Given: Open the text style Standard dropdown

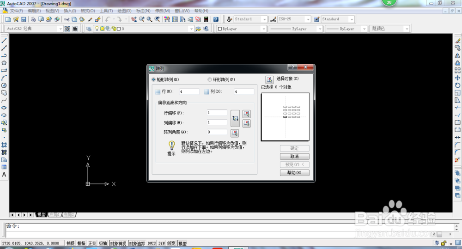Looking at the screenshot, I should [x=264, y=19].
